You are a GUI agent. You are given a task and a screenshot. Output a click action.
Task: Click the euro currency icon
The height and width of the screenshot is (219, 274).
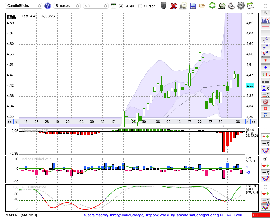click(x=231, y=6)
